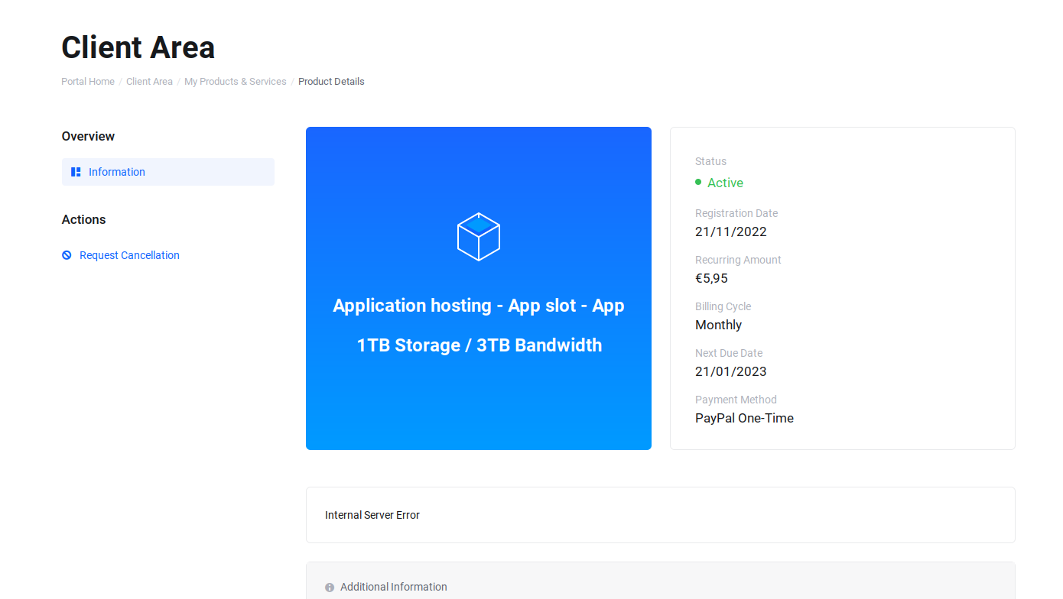The width and height of the screenshot is (1063, 599).
Task: Click the Actions sidebar heading
Action: [x=84, y=219]
